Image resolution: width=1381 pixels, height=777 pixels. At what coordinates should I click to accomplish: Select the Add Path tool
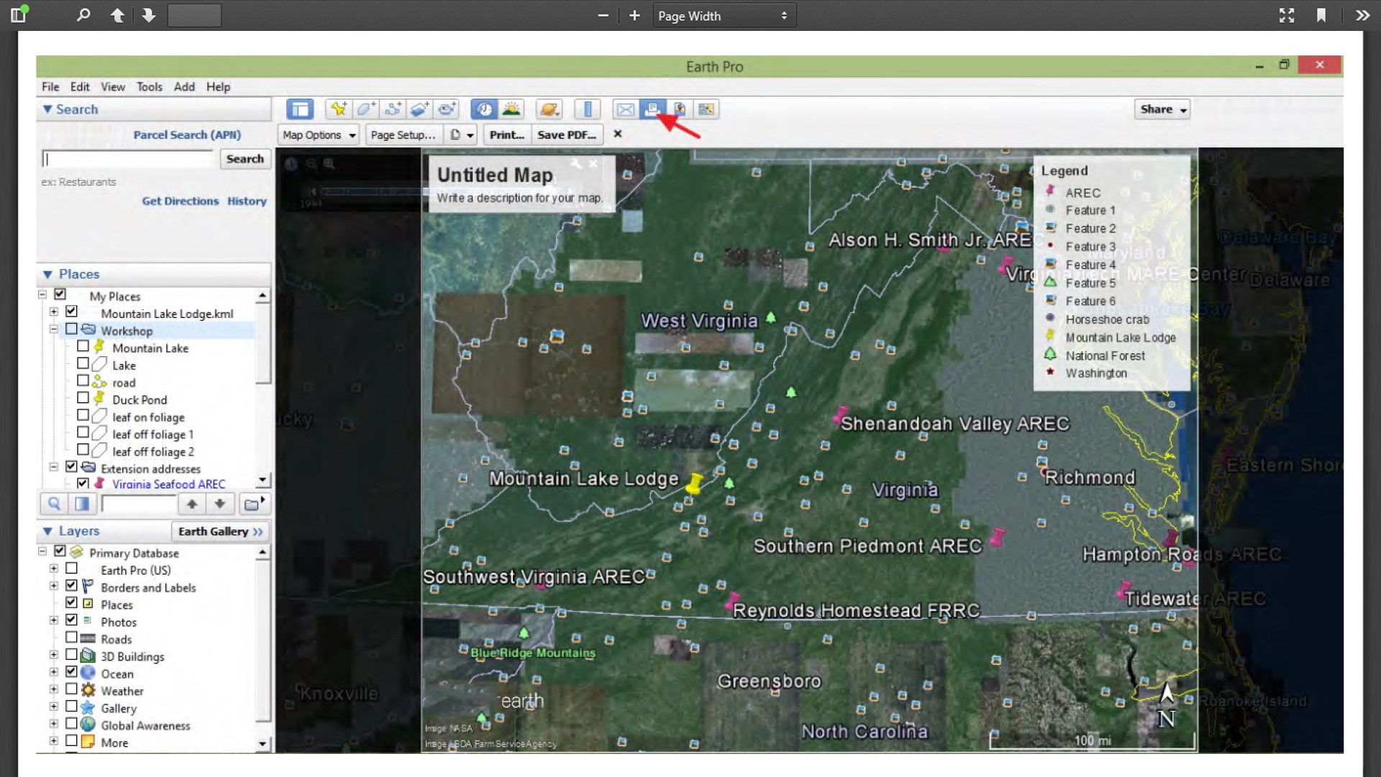pos(393,109)
